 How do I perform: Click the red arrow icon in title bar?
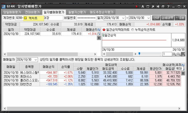[137, 7]
